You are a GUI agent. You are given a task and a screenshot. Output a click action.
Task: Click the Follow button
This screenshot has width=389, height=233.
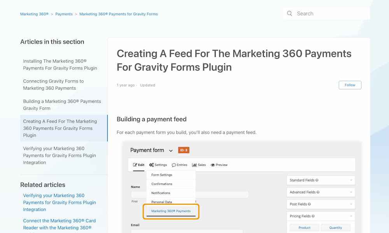350,85
